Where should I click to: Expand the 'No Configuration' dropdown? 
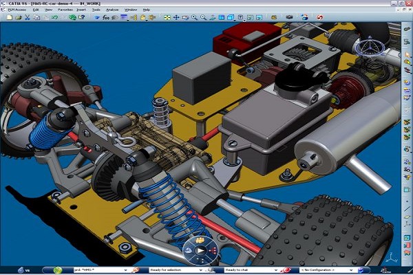coord(351,270)
